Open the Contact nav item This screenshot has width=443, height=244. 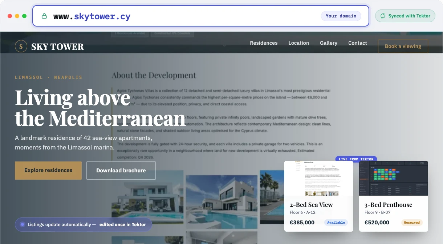[x=358, y=43]
